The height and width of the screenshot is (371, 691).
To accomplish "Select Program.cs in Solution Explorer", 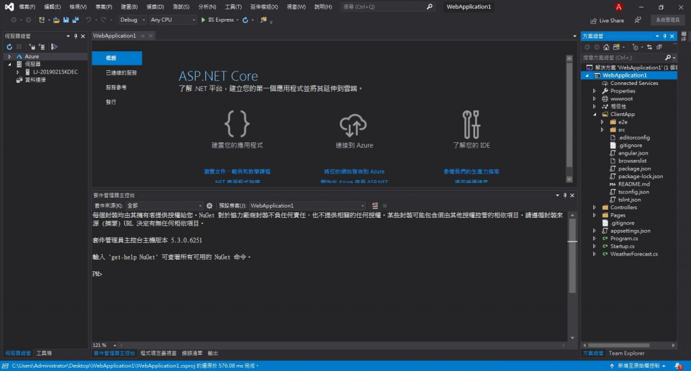I will coord(624,238).
